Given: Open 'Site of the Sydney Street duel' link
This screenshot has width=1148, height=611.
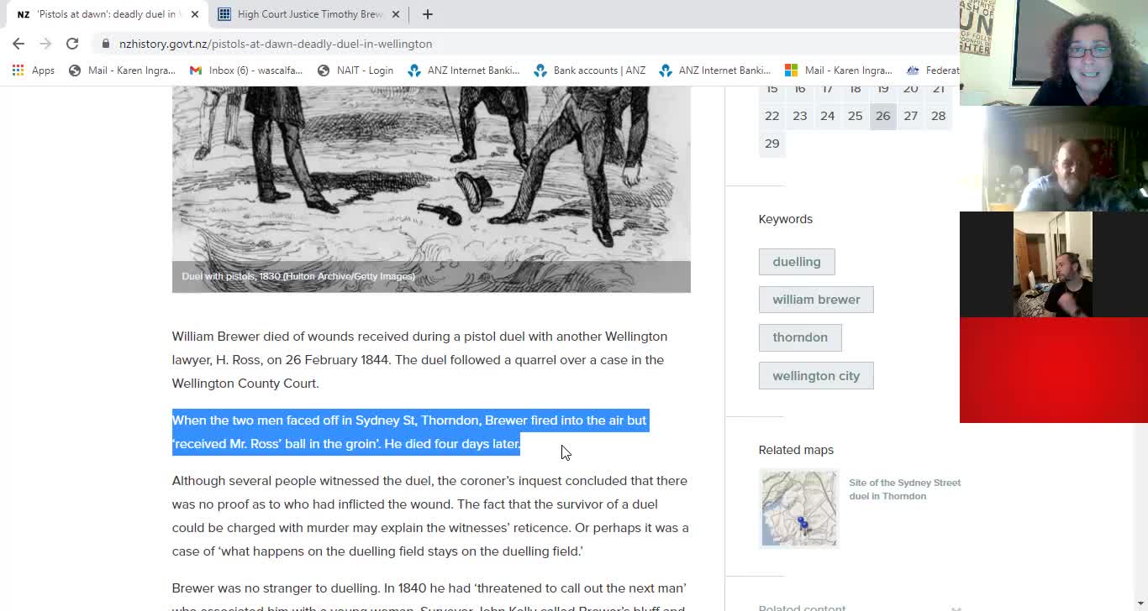Looking at the screenshot, I should (x=904, y=489).
